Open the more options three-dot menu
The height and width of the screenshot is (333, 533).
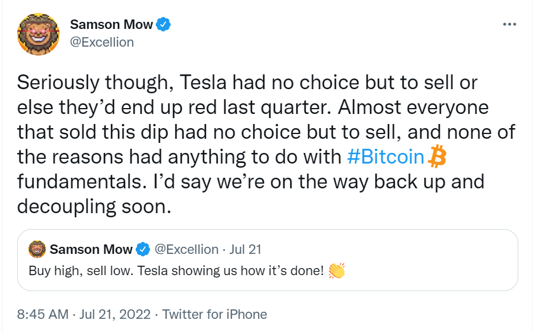[x=509, y=25]
